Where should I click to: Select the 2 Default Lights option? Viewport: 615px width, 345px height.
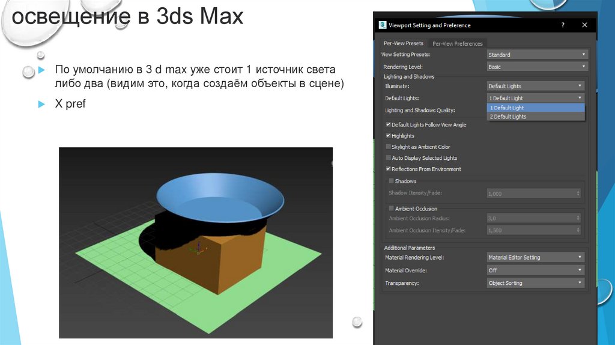pyautogui.click(x=535, y=117)
